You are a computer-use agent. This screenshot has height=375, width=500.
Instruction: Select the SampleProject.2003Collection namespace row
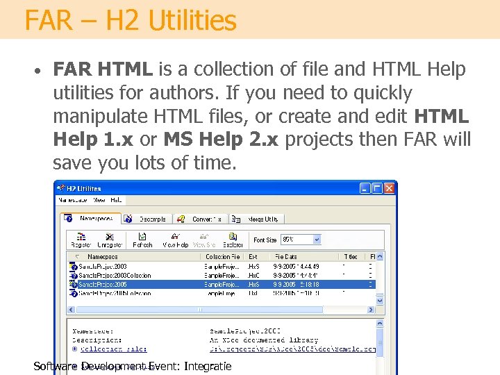point(222,275)
